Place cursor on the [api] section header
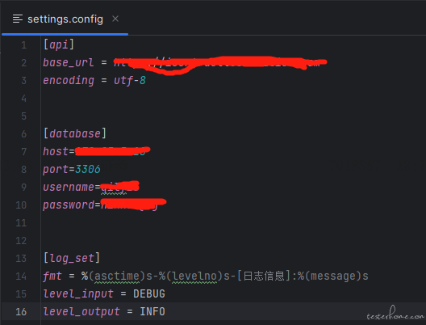Viewport: 426px width, 325px height. (x=59, y=44)
